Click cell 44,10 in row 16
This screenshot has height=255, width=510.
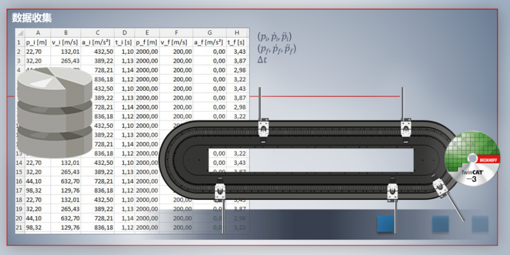[38, 181]
